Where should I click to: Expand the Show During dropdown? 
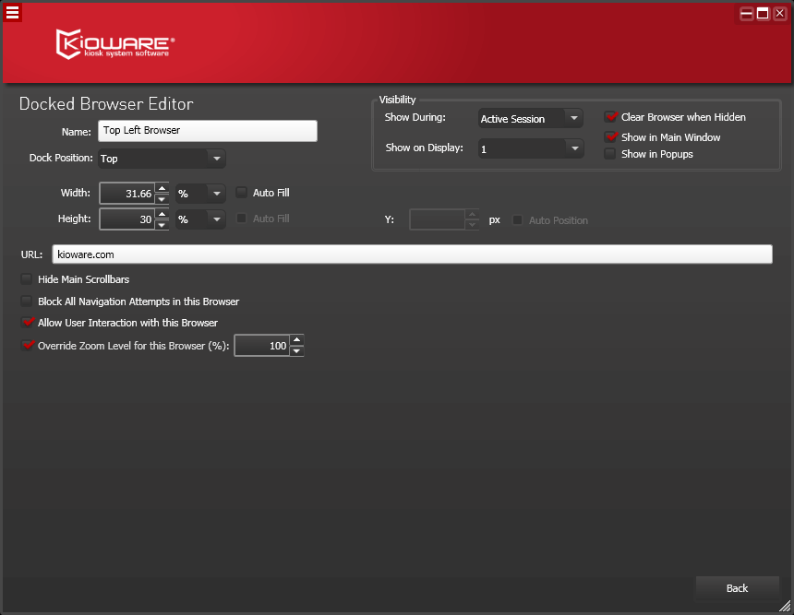531,119
